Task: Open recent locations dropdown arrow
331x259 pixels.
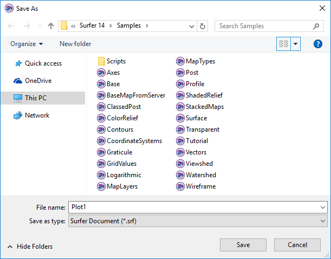Action: click(x=40, y=26)
